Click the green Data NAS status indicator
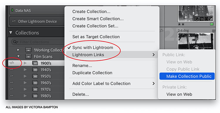 (x=12, y=10)
